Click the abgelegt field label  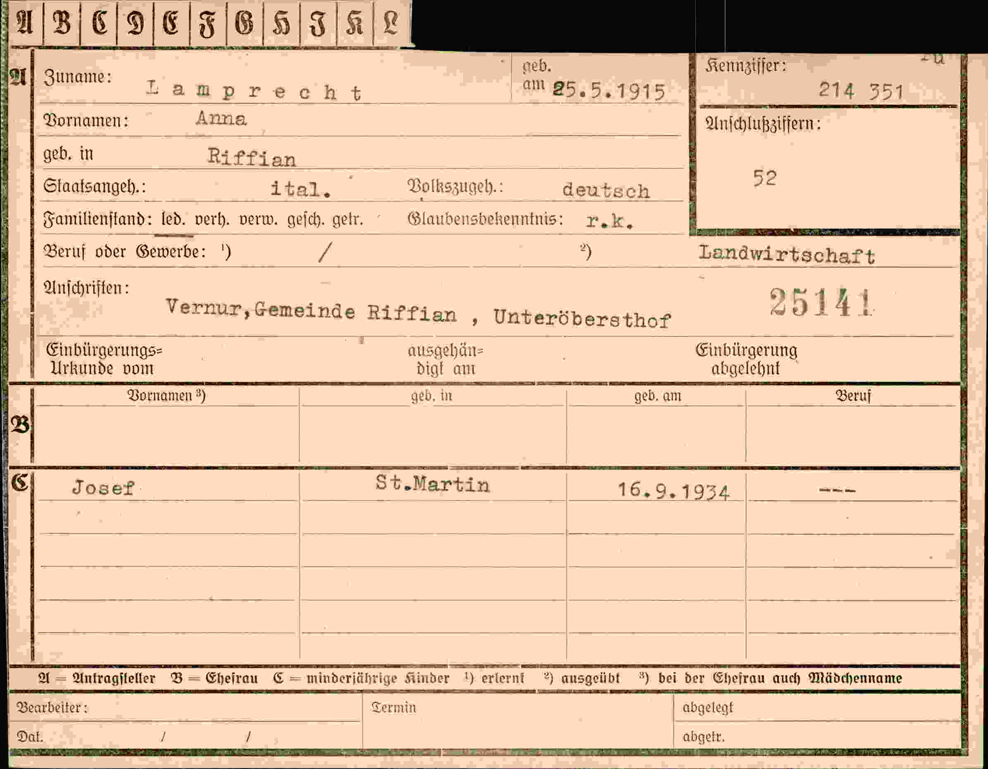click(x=708, y=707)
